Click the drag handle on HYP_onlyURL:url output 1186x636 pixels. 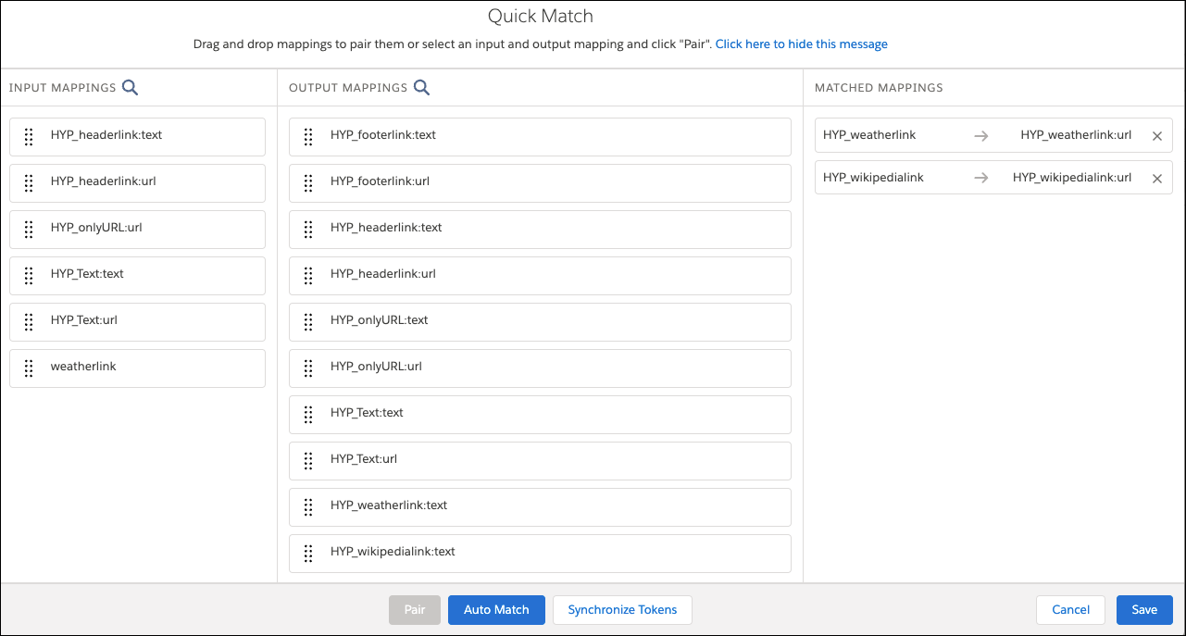click(x=308, y=368)
